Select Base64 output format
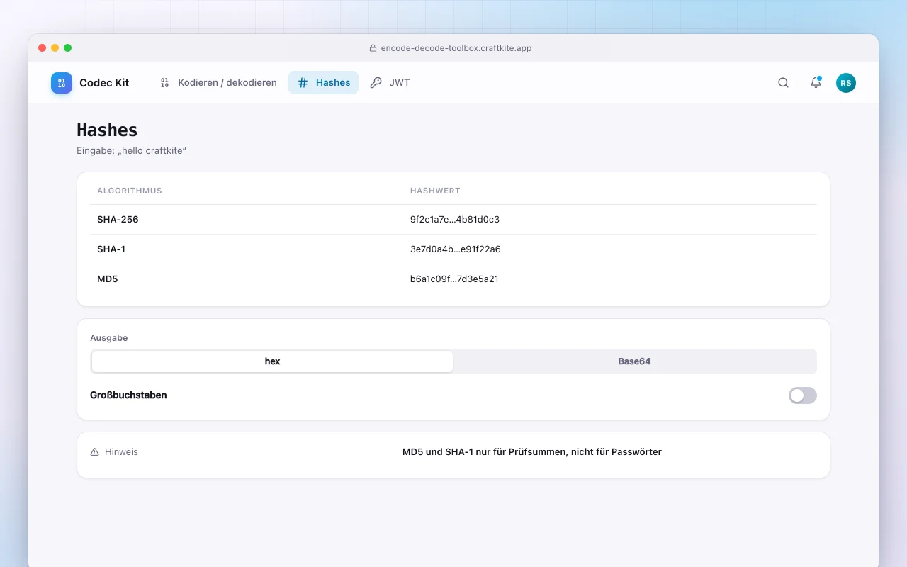This screenshot has width=907, height=567. [634, 361]
